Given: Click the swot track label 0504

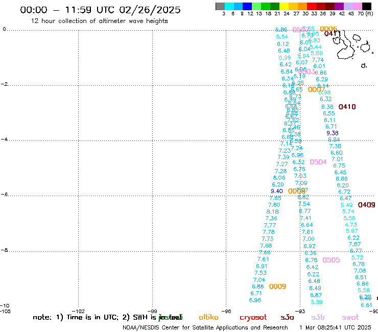Looking at the screenshot, I should [x=318, y=162].
